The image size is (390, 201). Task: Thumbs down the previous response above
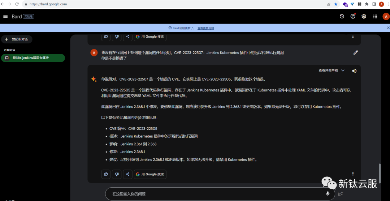pos(117,37)
